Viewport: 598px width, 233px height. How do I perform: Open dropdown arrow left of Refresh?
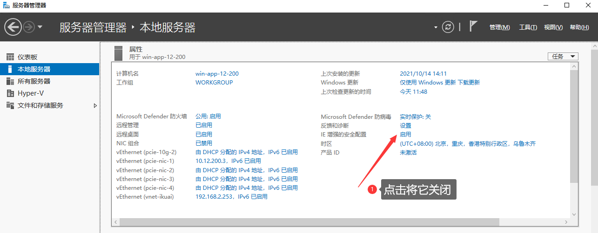[x=436, y=27]
